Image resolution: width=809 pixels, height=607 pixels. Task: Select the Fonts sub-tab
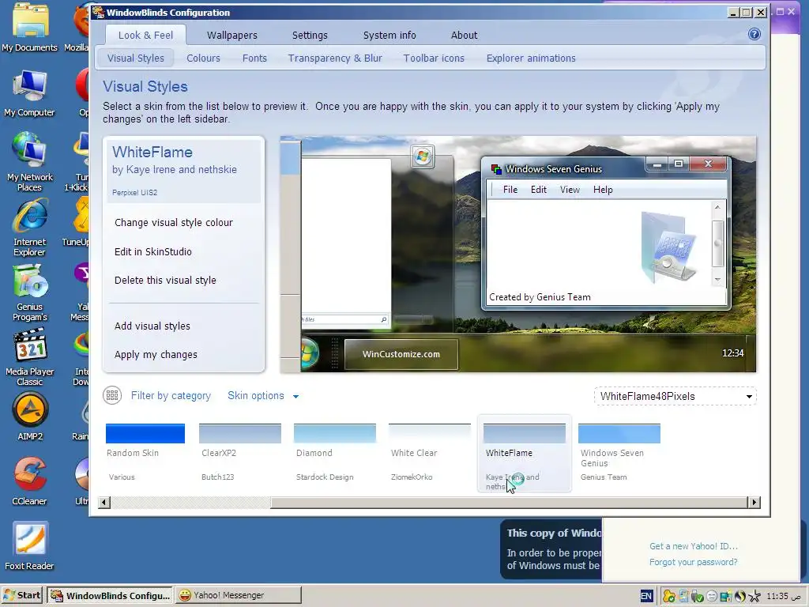[x=255, y=58]
